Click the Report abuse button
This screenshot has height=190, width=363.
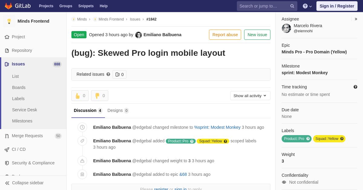[x=225, y=35]
